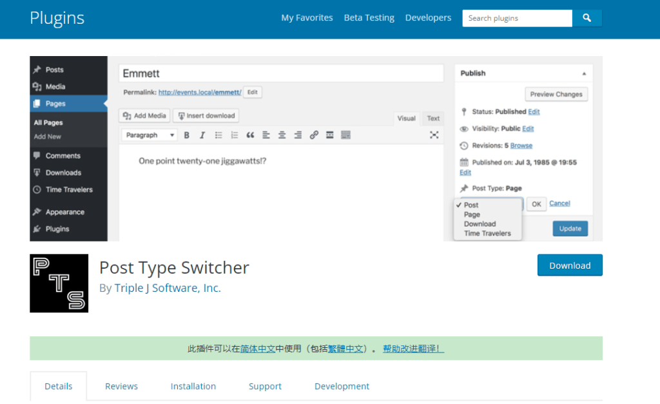Click the Emmett page title field
The width and height of the screenshot is (660, 404).
(x=281, y=73)
